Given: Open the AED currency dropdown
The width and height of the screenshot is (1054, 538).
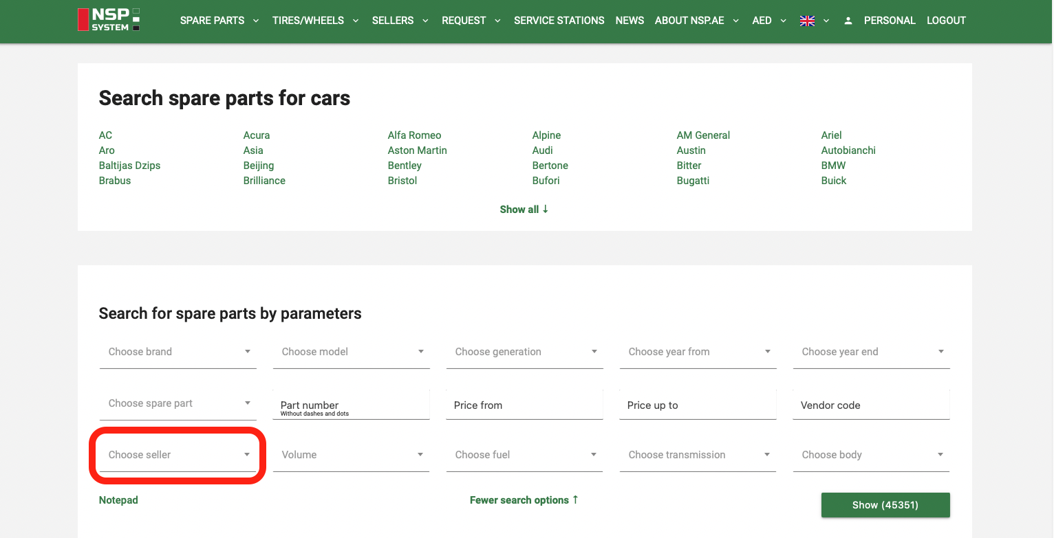Looking at the screenshot, I should (768, 21).
